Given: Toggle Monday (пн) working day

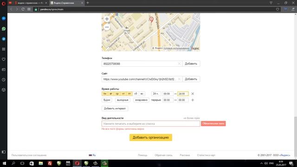Looking at the screenshot, I should coord(105,94).
